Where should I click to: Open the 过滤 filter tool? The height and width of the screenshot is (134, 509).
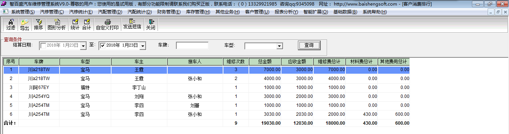coord(10,25)
